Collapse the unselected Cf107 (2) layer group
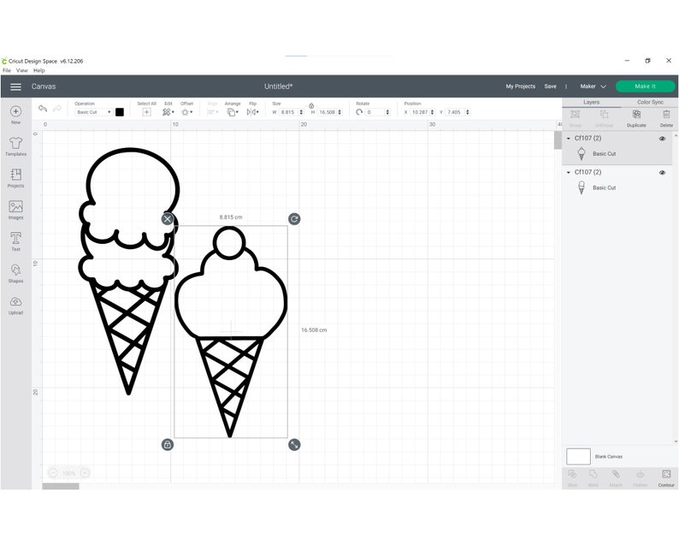The width and height of the screenshot is (679, 546). click(x=569, y=173)
